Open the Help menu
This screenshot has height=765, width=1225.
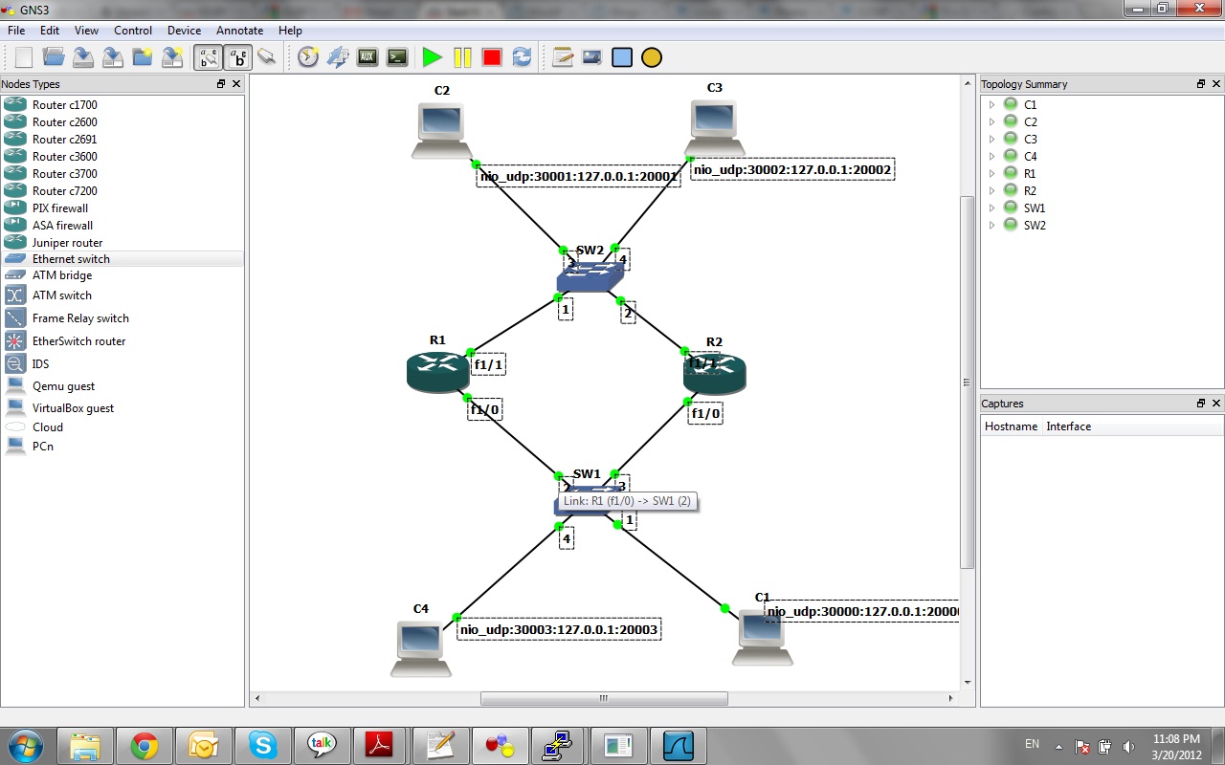coord(290,31)
